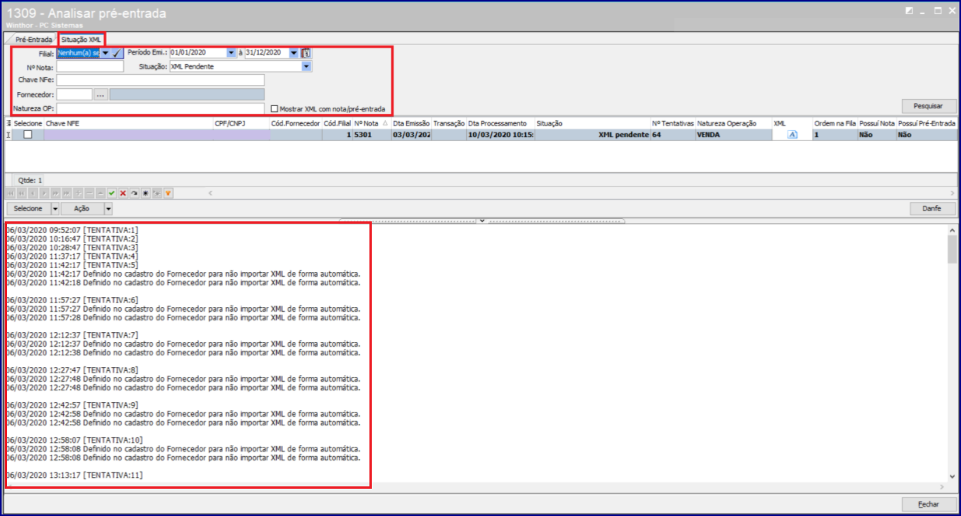Screen dimensions: 961x516
Task: Click the Qtde: 1 counter label
Action: click(x=30, y=180)
